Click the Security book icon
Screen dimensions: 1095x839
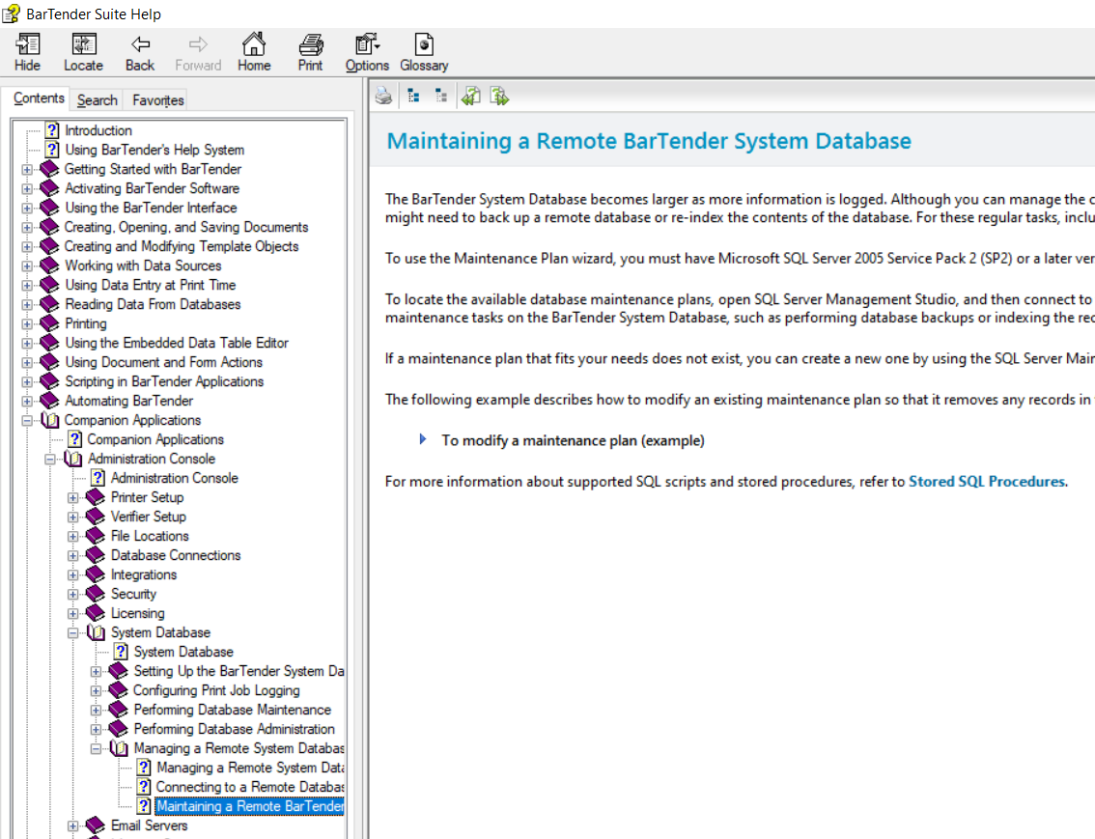(95, 594)
